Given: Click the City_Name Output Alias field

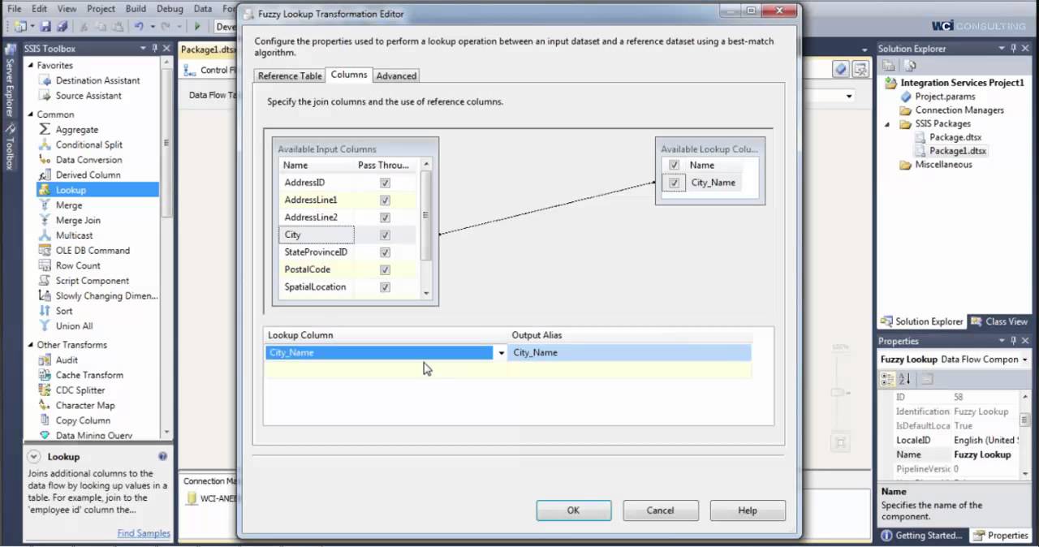Looking at the screenshot, I should 630,353.
